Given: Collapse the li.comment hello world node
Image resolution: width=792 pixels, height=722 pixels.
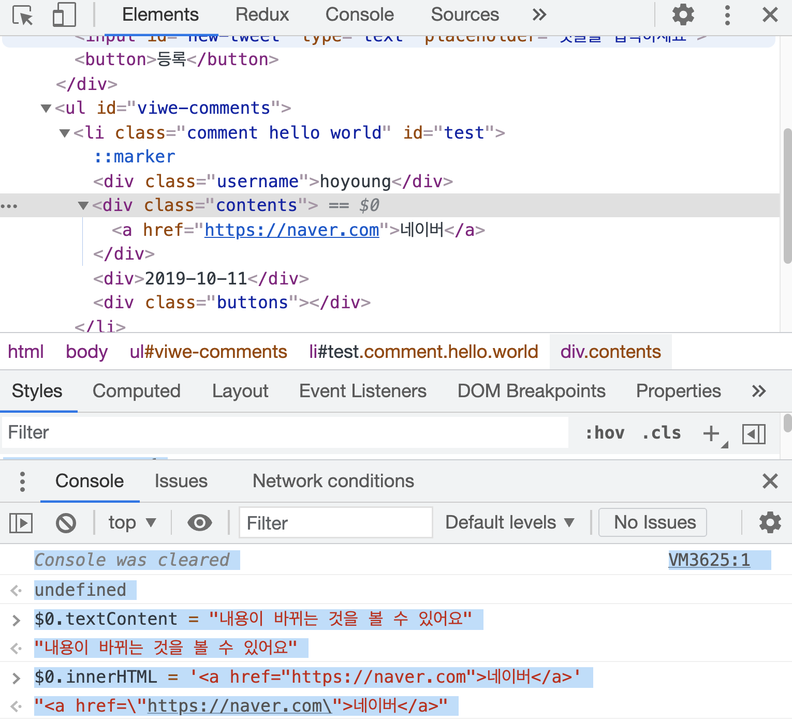Looking at the screenshot, I should coord(65,133).
